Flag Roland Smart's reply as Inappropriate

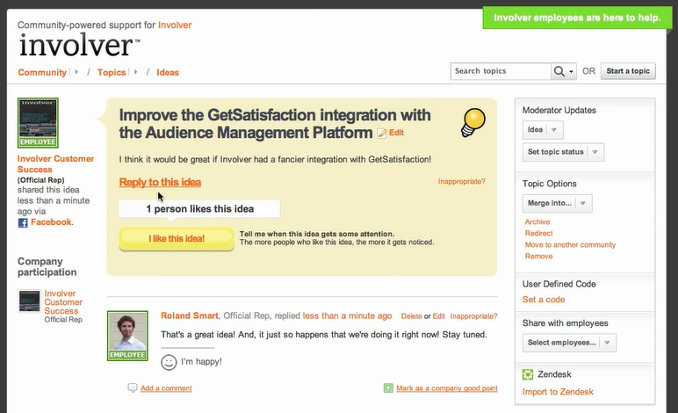(x=473, y=316)
